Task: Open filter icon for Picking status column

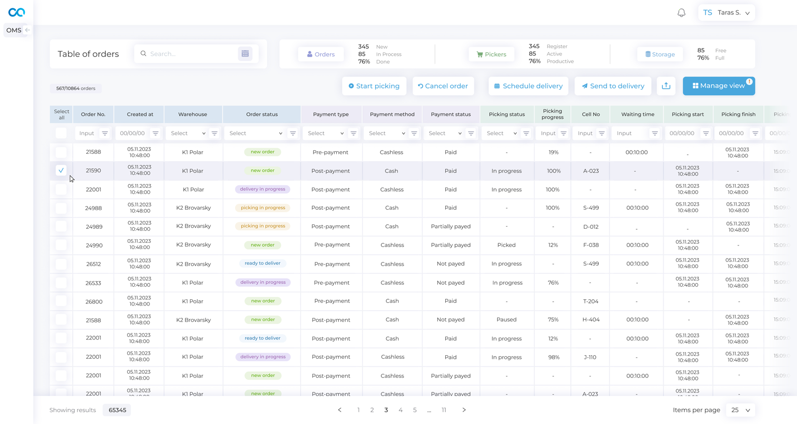Action: click(x=526, y=134)
